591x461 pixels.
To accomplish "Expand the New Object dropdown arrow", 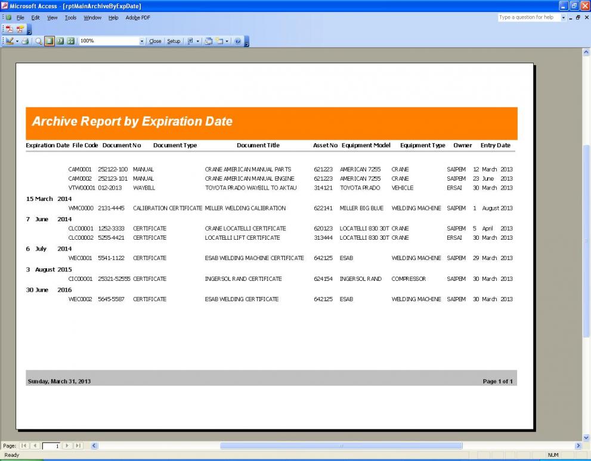I will click(x=227, y=41).
